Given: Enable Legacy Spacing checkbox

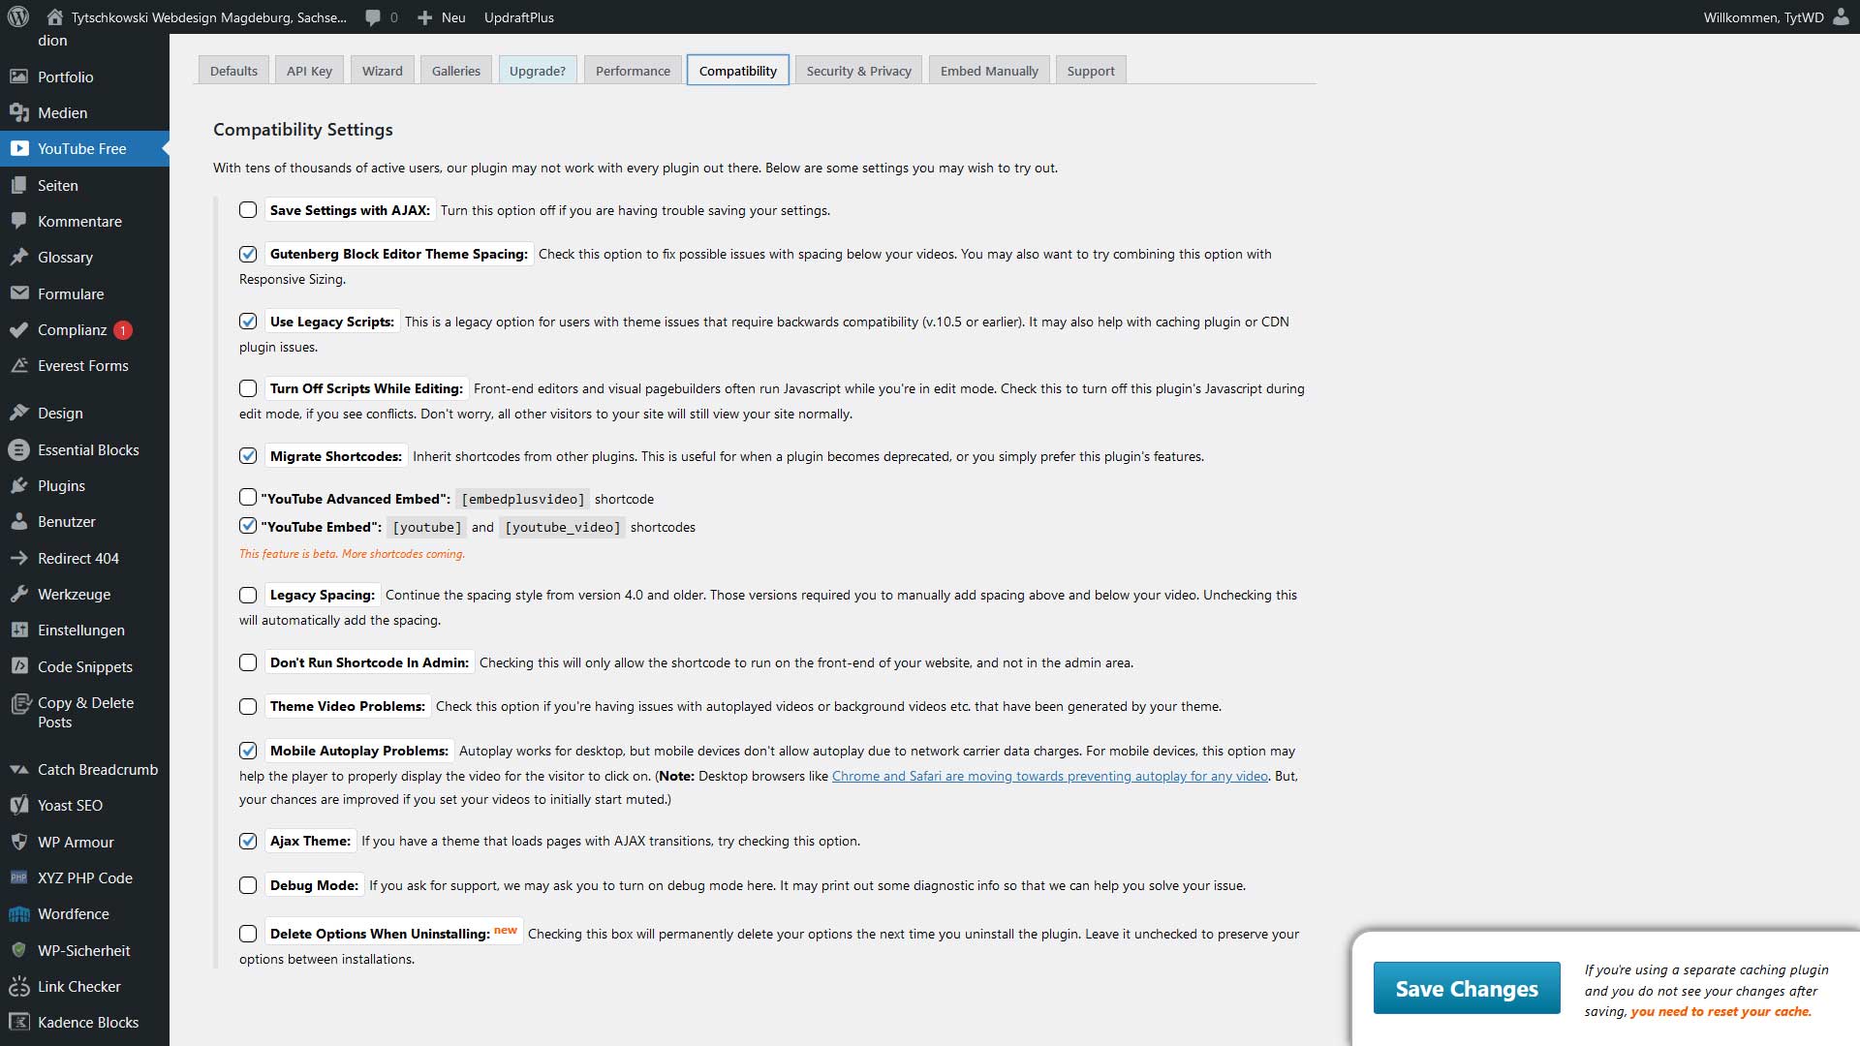Looking at the screenshot, I should (x=248, y=595).
